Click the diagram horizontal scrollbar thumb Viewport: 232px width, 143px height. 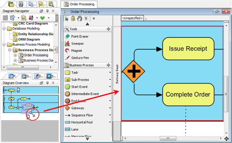click(168, 138)
